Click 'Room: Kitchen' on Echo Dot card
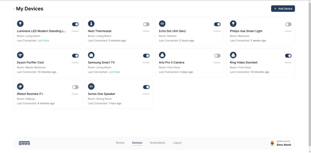 (167, 36)
